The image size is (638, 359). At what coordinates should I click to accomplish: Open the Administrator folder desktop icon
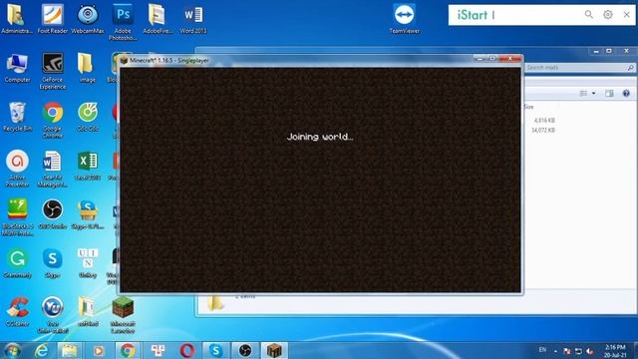pos(17,18)
